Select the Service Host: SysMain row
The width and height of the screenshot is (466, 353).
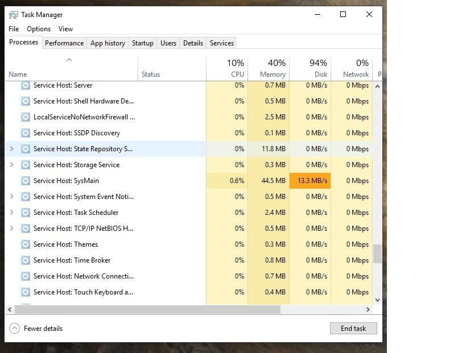189,181
